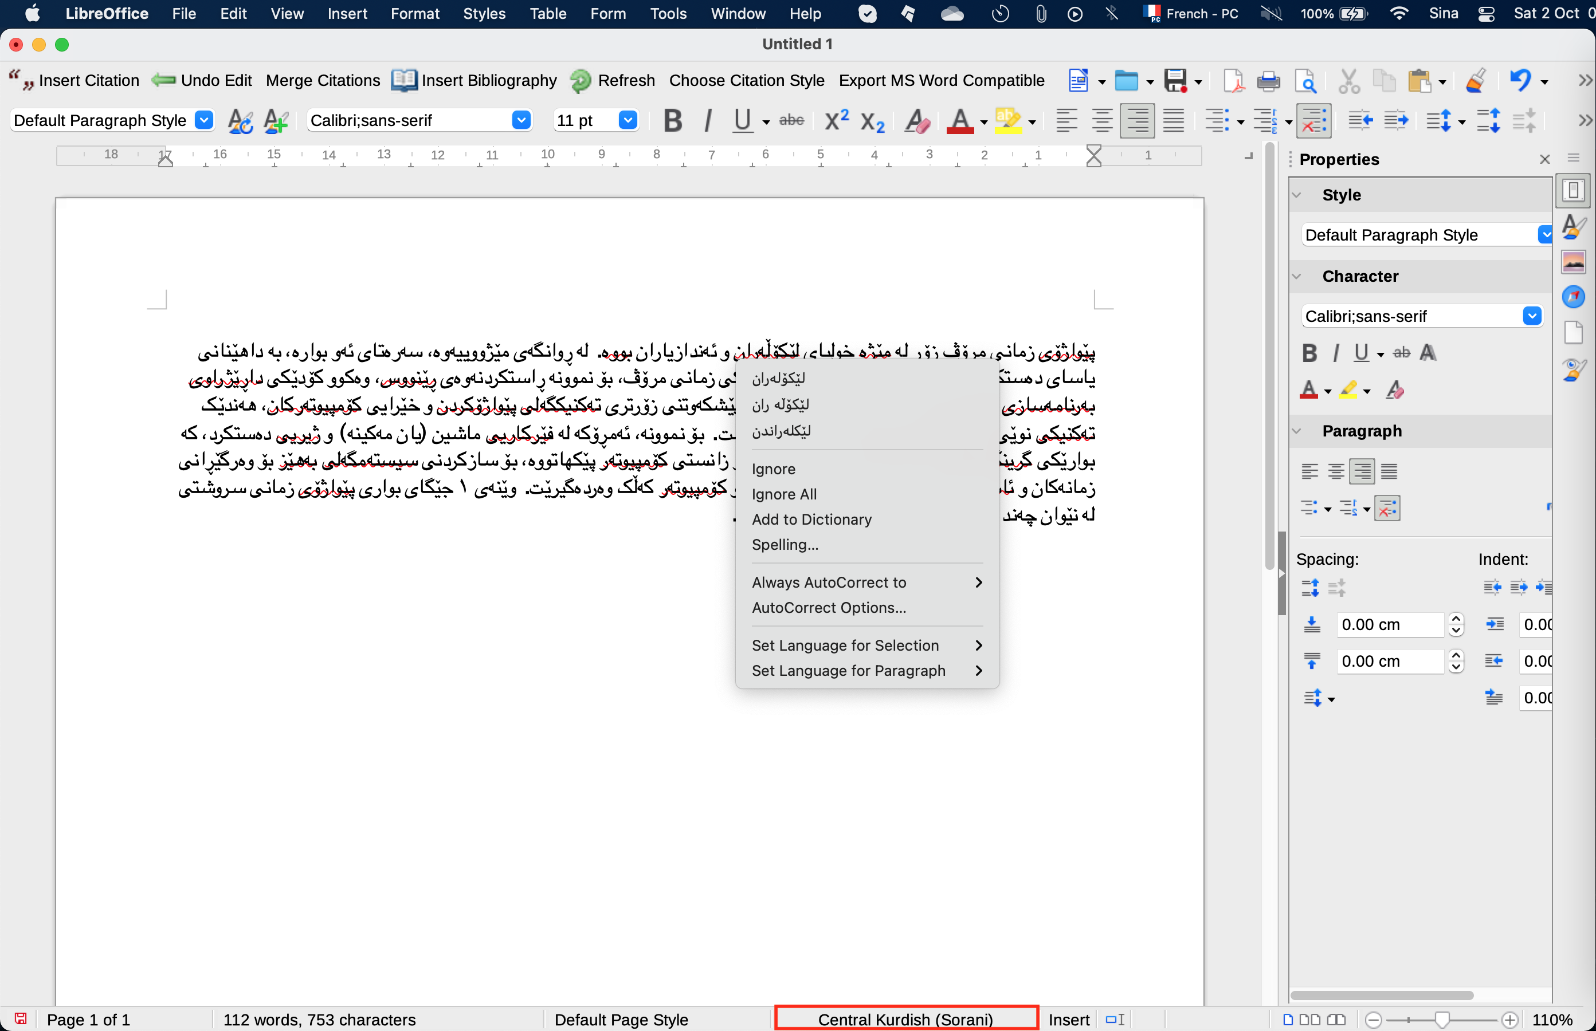Viewport: 1596px width, 1031px height.
Task: Toggle Italic in the sidebar Character section
Action: pyautogui.click(x=1335, y=353)
